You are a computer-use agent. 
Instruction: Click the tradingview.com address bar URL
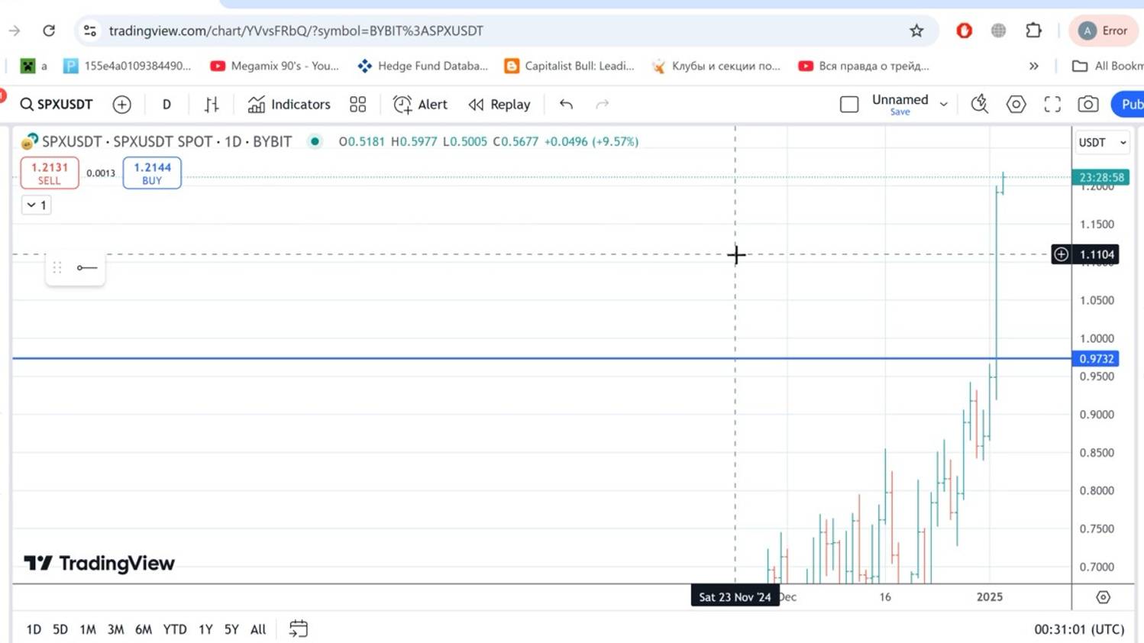[296, 31]
